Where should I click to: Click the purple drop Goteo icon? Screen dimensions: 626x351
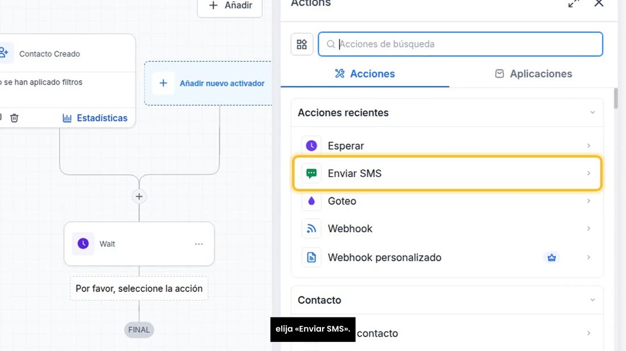click(x=311, y=201)
